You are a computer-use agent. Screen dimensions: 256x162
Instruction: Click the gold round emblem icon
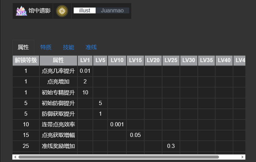pos(62,11)
